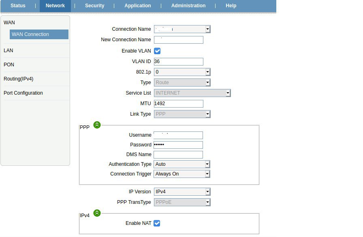Focus the MTU input field
The image size is (363, 237).
[178, 104]
